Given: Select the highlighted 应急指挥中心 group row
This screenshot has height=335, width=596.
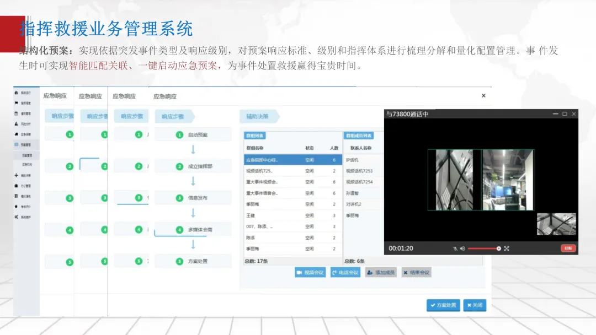Looking at the screenshot, I should 292,160.
